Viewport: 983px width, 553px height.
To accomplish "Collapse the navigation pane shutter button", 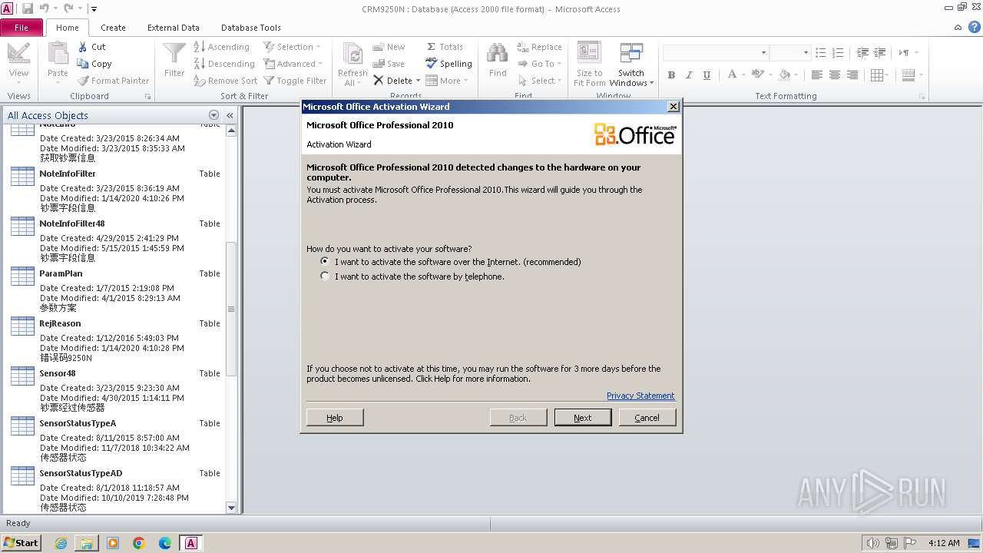I will pyautogui.click(x=230, y=115).
